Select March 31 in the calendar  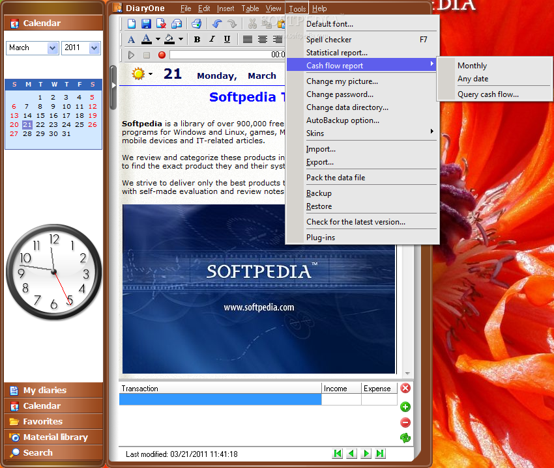coord(66,134)
